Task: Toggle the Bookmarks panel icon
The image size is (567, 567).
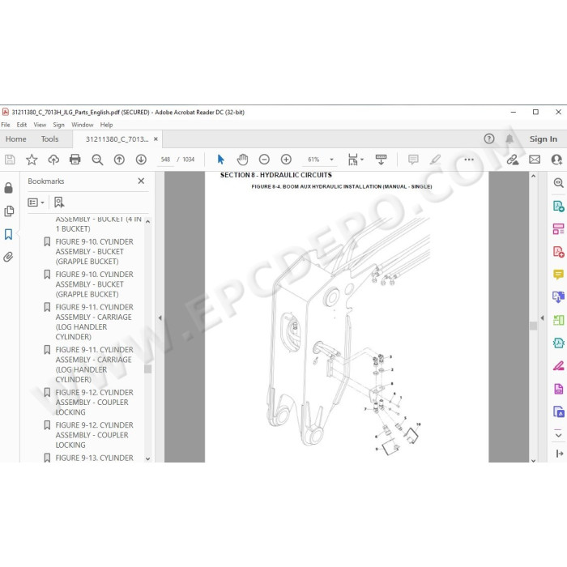Action: [x=8, y=234]
